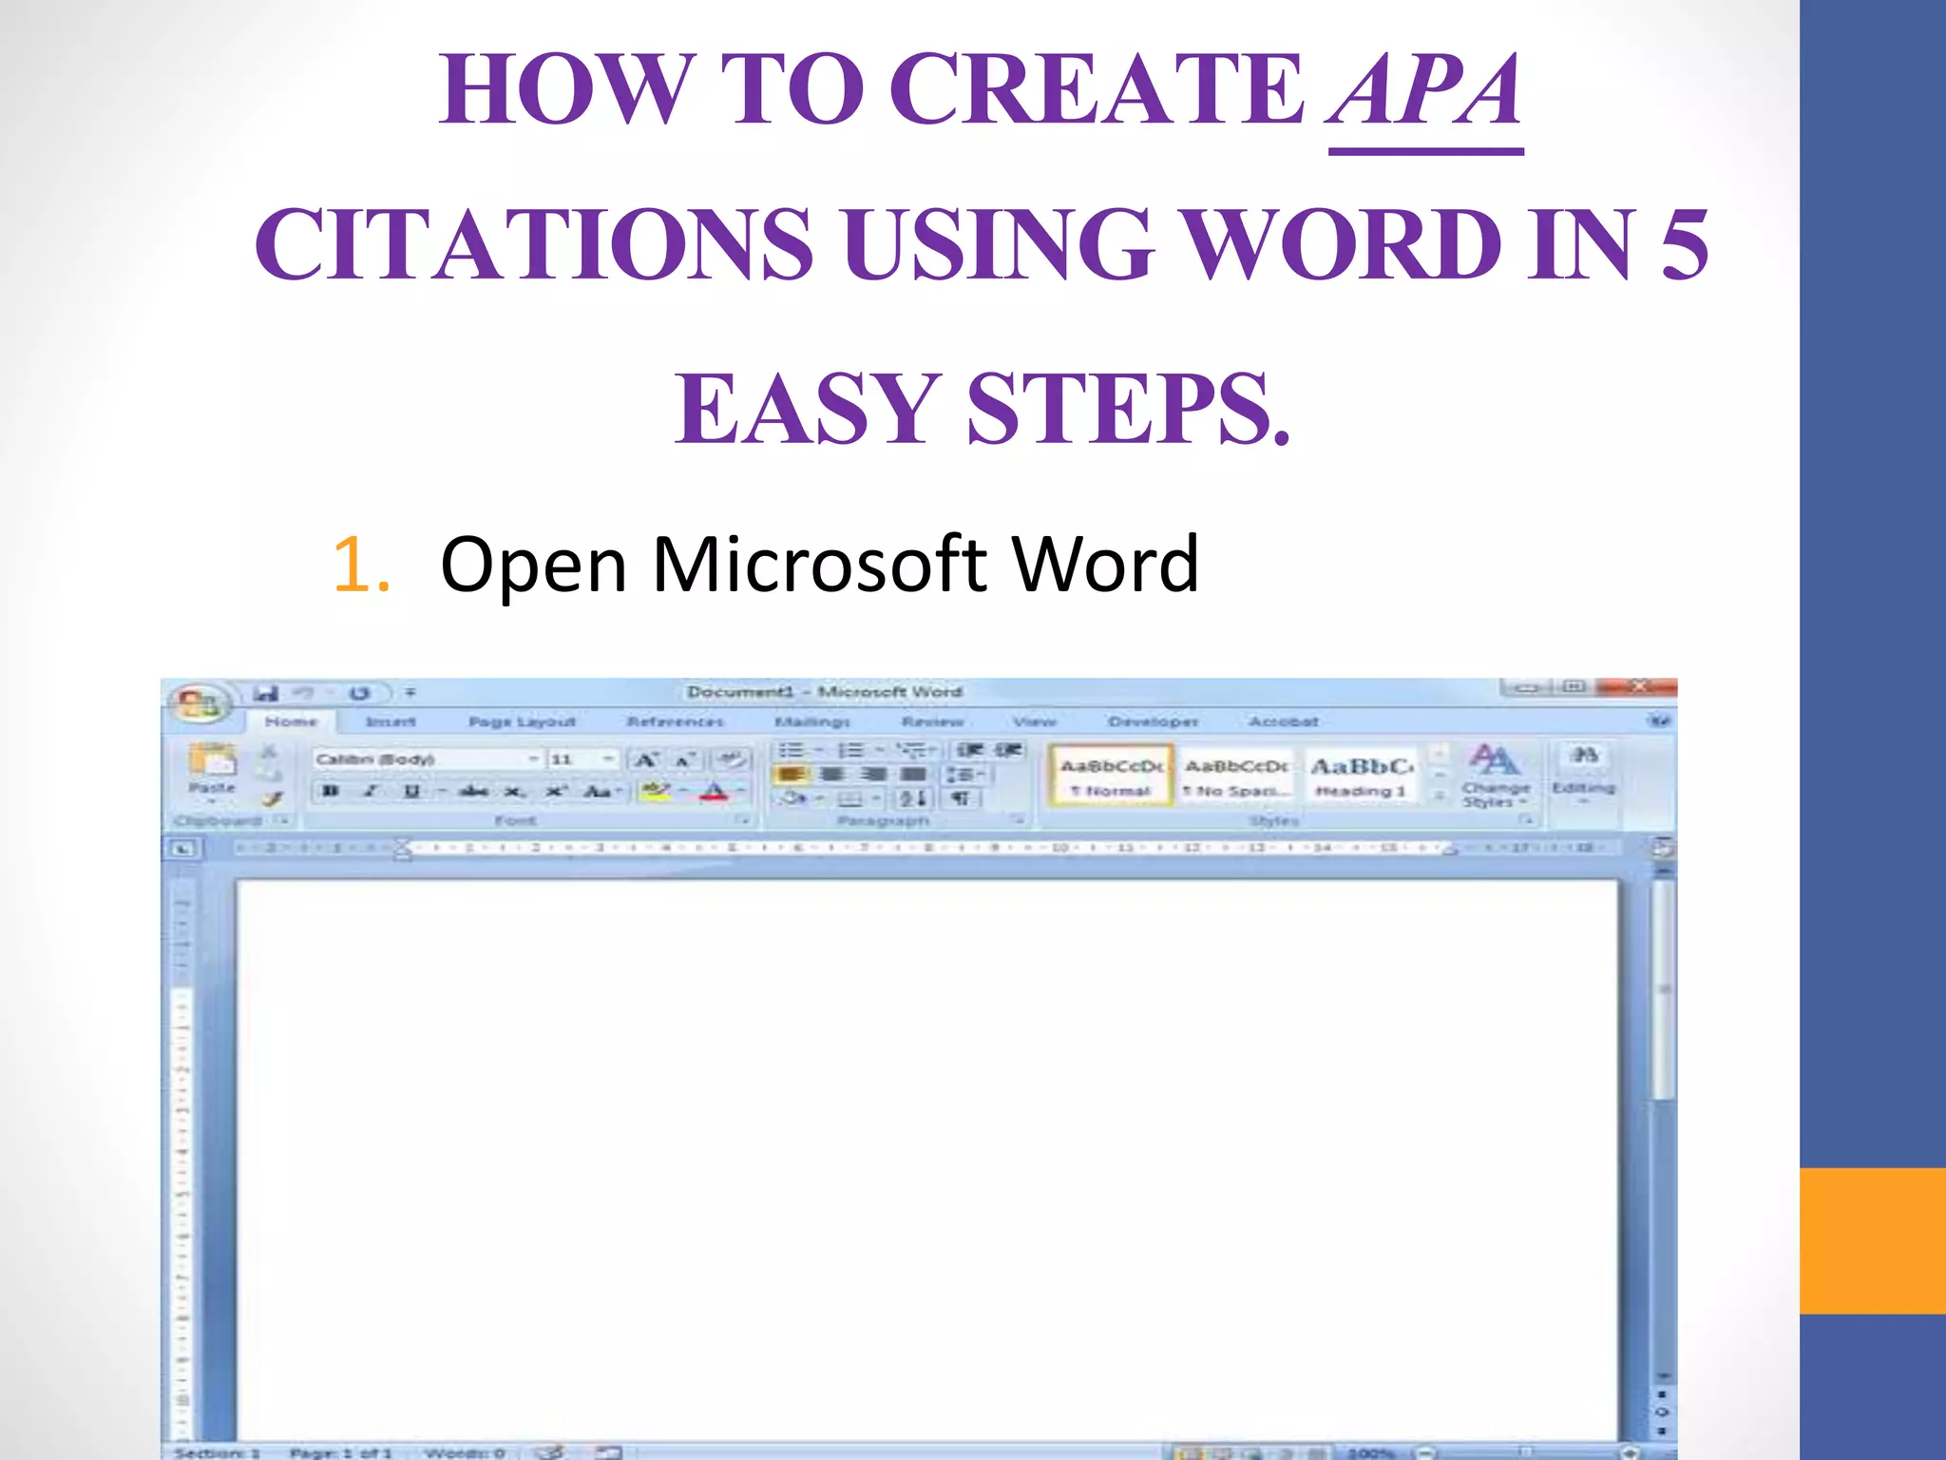Toggle Italic formatting
This screenshot has width=1946, height=1460.
(371, 791)
